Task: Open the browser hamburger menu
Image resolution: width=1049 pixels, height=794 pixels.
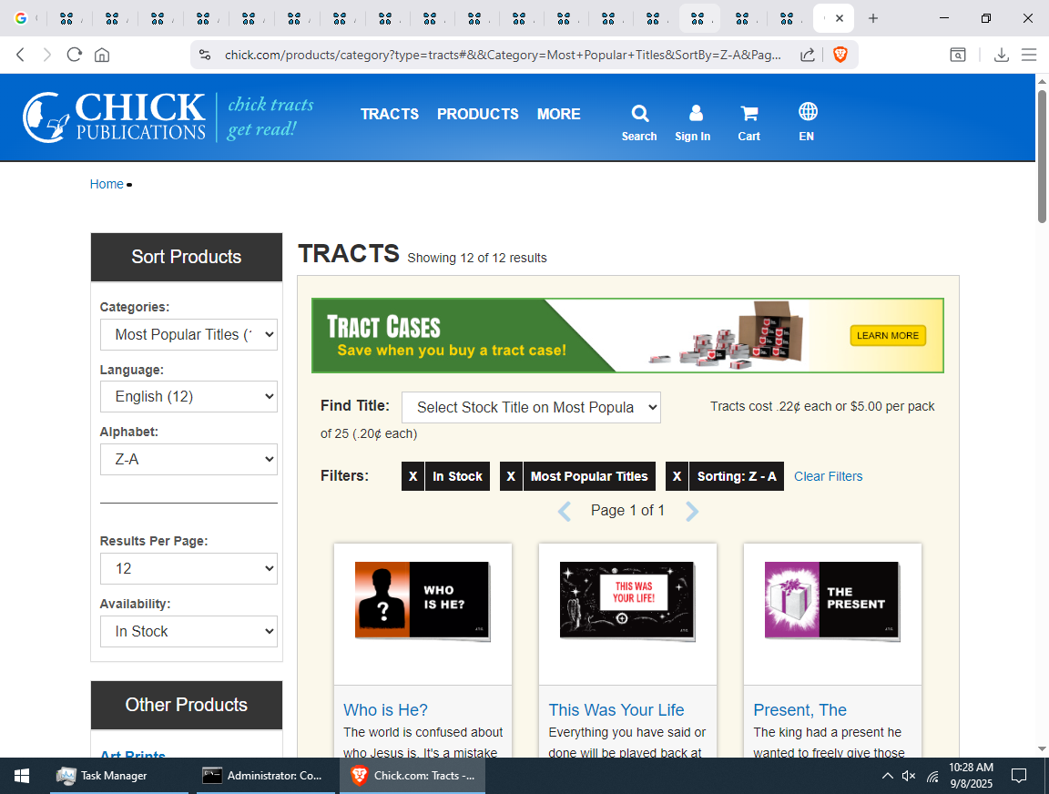Action: pyautogui.click(x=1029, y=55)
